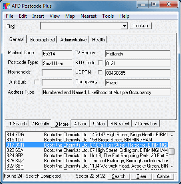Click into the Households field
This screenshot has width=181, height=184.
coord(57,73)
